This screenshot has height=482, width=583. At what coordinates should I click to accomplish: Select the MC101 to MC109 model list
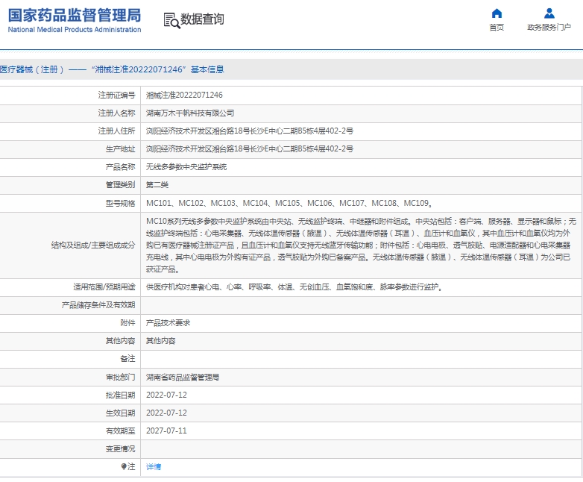pos(289,203)
